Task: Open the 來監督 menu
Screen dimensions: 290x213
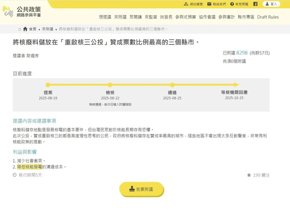Action: tap(151, 17)
